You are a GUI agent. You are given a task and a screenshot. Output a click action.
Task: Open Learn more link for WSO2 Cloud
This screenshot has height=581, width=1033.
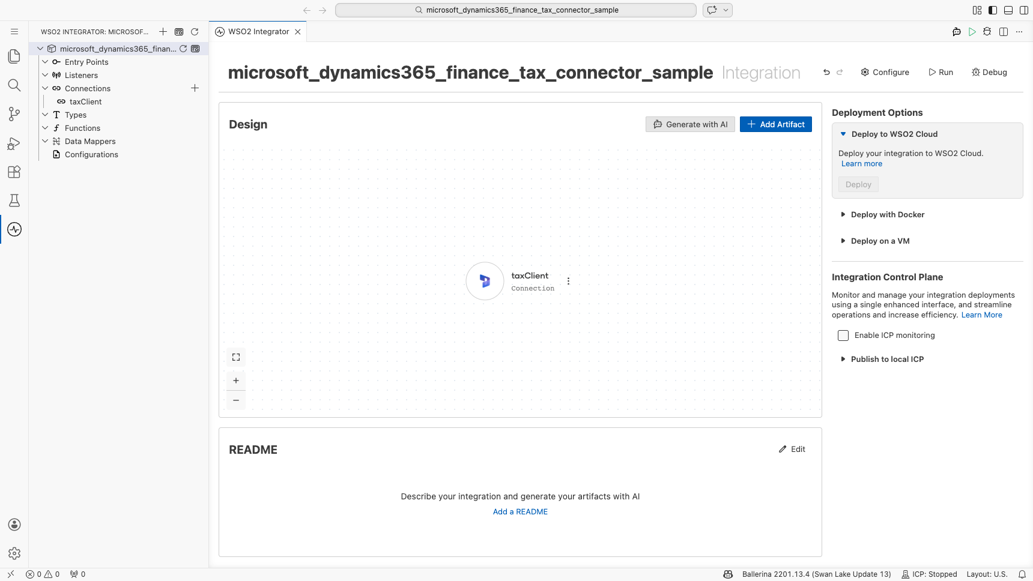pos(862,164)
